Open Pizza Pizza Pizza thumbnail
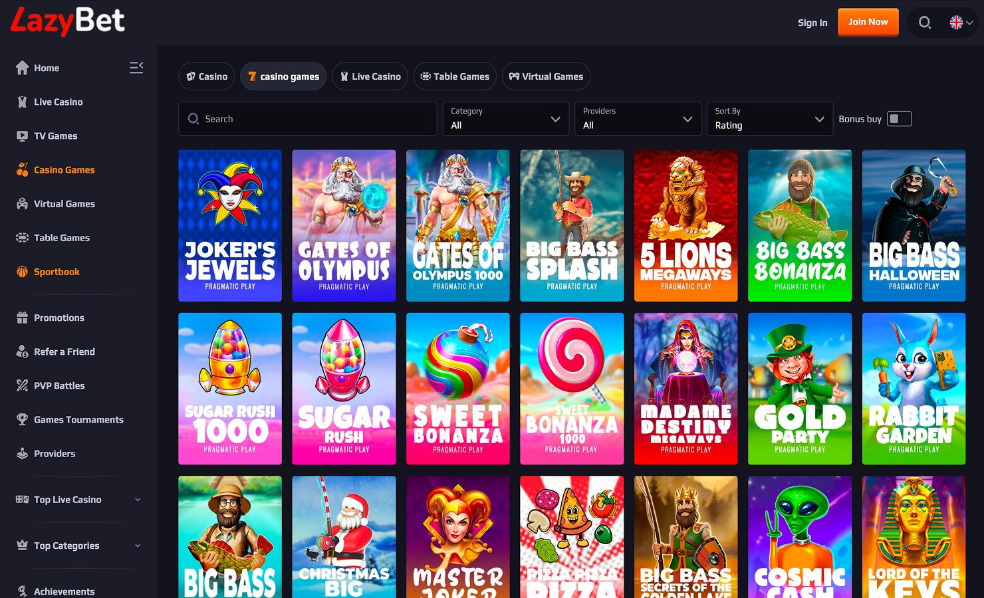Image resolution: width=984 pixels, height=598 pixels. (572, 537)
